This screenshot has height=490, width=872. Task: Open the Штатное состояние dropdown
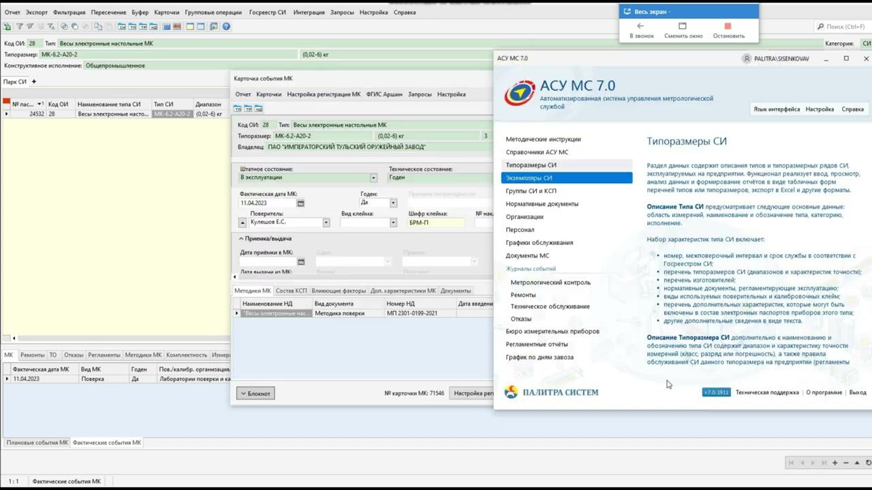click(373, 178)
